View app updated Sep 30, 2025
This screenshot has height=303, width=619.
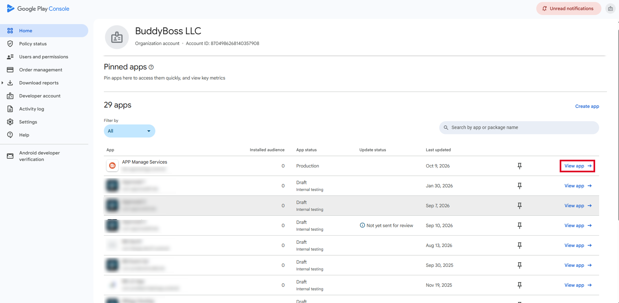coord(578,265)
